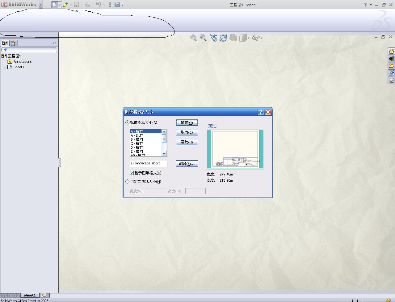The height and width of the screenshot is (302, 395).
Task: Expand the Save dropdown arrow
Action: 82,5
